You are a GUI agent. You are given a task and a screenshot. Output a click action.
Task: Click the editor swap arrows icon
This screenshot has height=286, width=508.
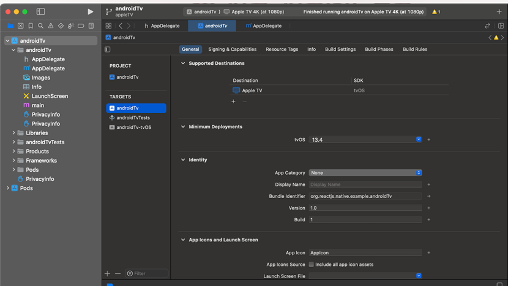[487, 26]
